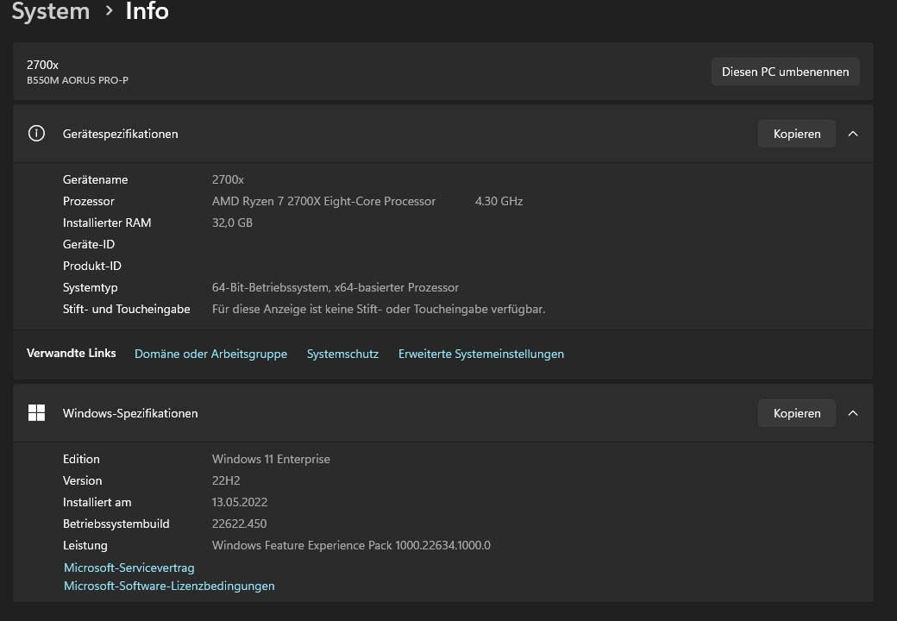Viewport: 897px width, 621px height.
Task: Open Systemschutz link
Action: click(342, 354)
